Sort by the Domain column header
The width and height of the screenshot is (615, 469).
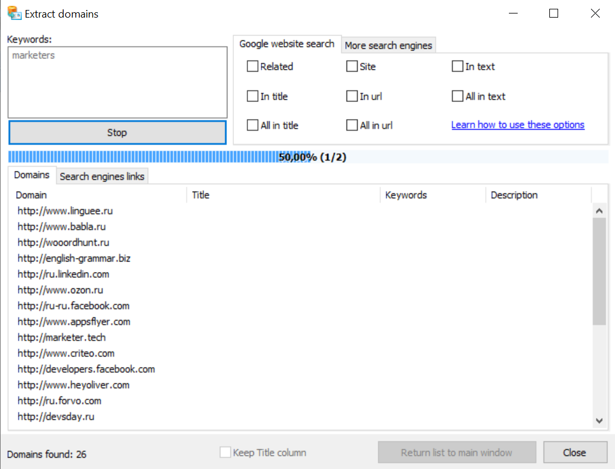(98, 195)
